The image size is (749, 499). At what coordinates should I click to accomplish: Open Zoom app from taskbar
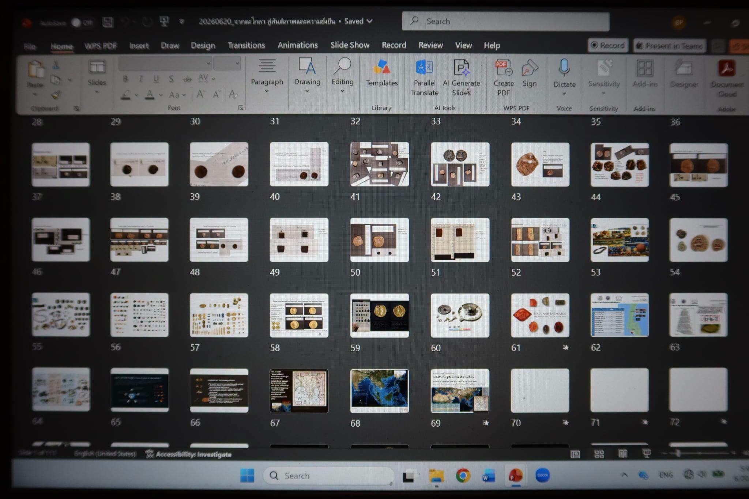click(x=543, y=475)
